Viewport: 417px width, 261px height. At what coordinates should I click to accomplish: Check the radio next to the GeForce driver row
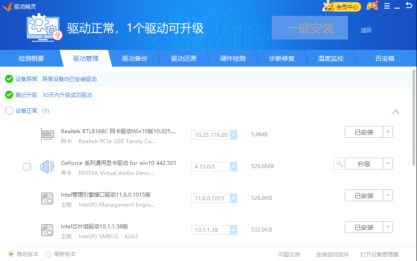(26, 167)
